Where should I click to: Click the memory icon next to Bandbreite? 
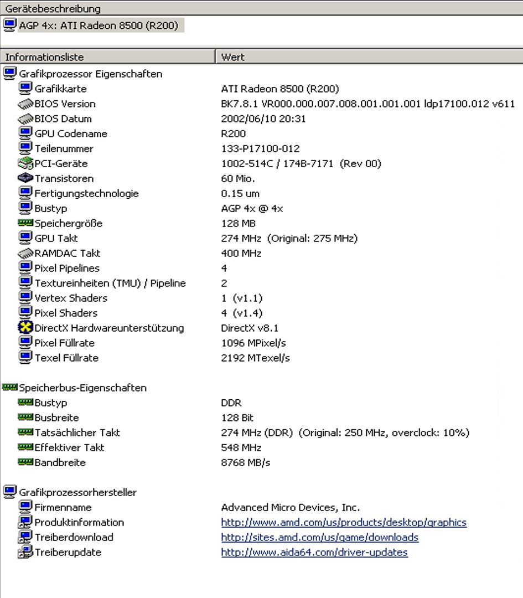pyautogui.click(x=25, y=462)
